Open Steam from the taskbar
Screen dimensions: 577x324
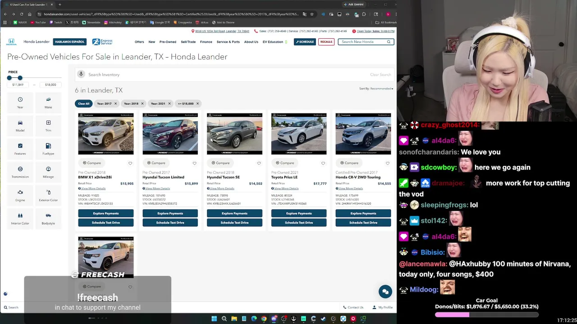coord(323,319)
